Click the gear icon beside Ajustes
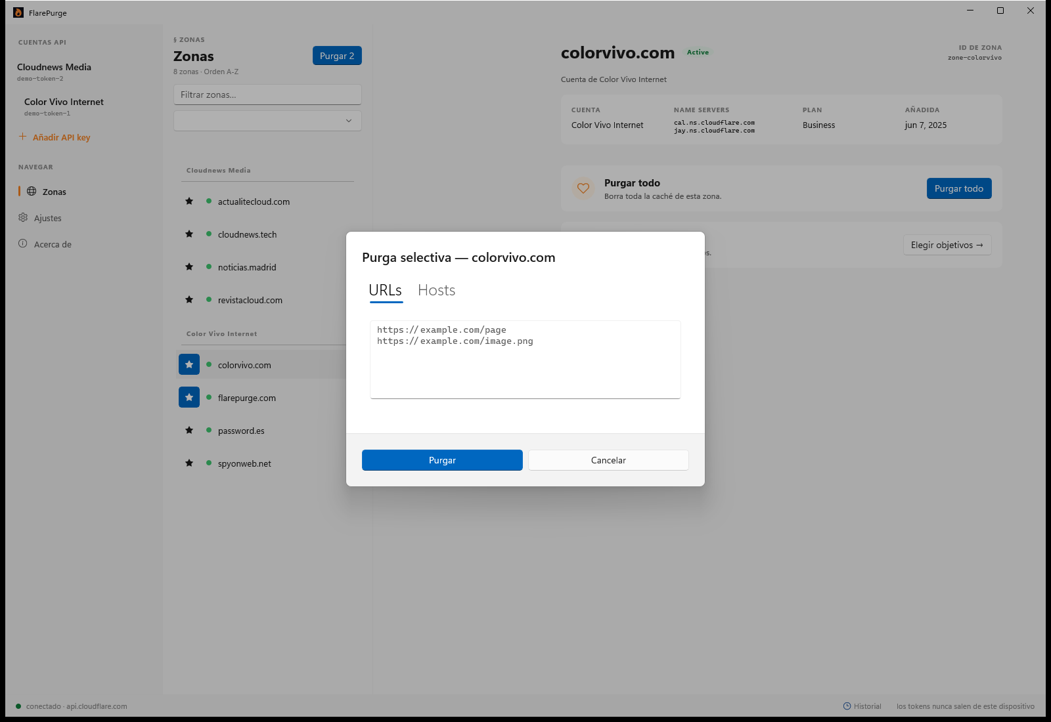Viewport: 1051px width, 722px height. (x=23, y=217)
